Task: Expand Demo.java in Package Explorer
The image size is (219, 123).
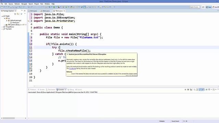Action: click(9, 23)
